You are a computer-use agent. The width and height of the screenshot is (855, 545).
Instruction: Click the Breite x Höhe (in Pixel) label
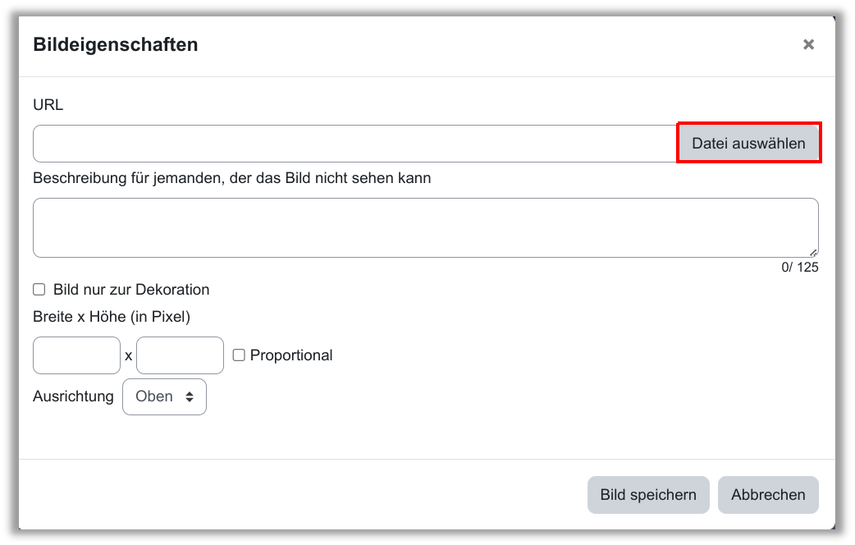111,316
